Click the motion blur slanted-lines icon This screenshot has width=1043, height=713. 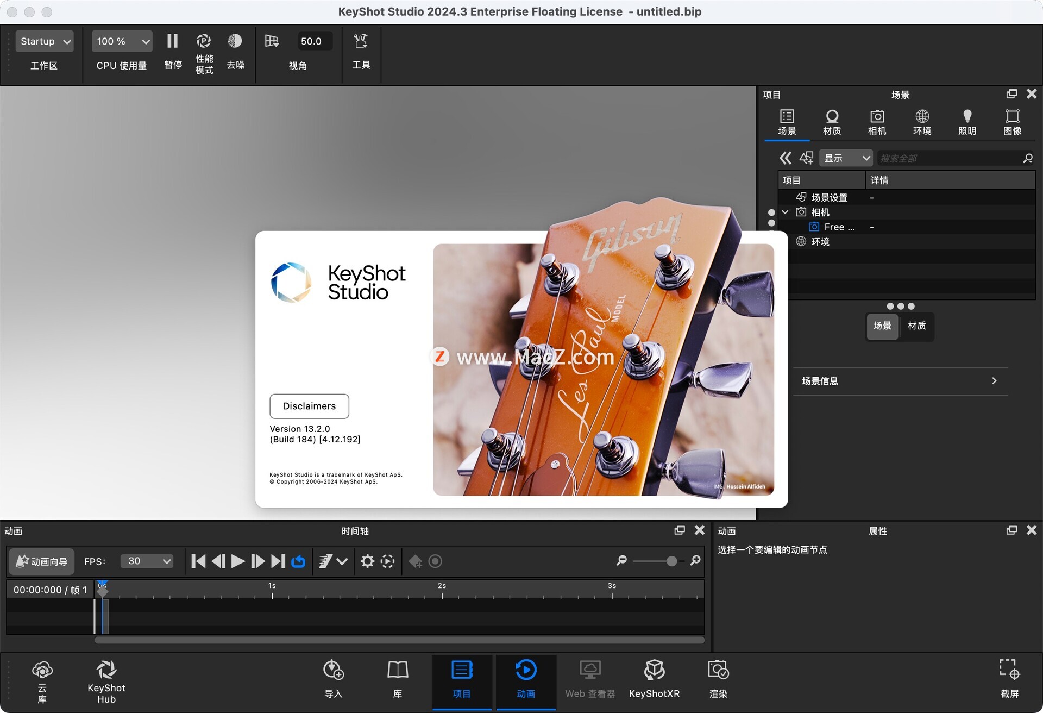pyautogui.click(x=325, y=561)
